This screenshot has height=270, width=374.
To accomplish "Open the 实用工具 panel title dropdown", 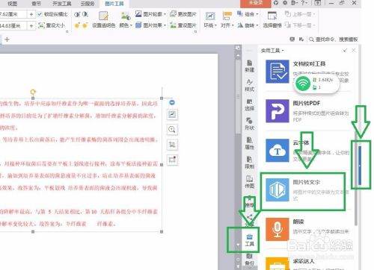I will (272, 51).
